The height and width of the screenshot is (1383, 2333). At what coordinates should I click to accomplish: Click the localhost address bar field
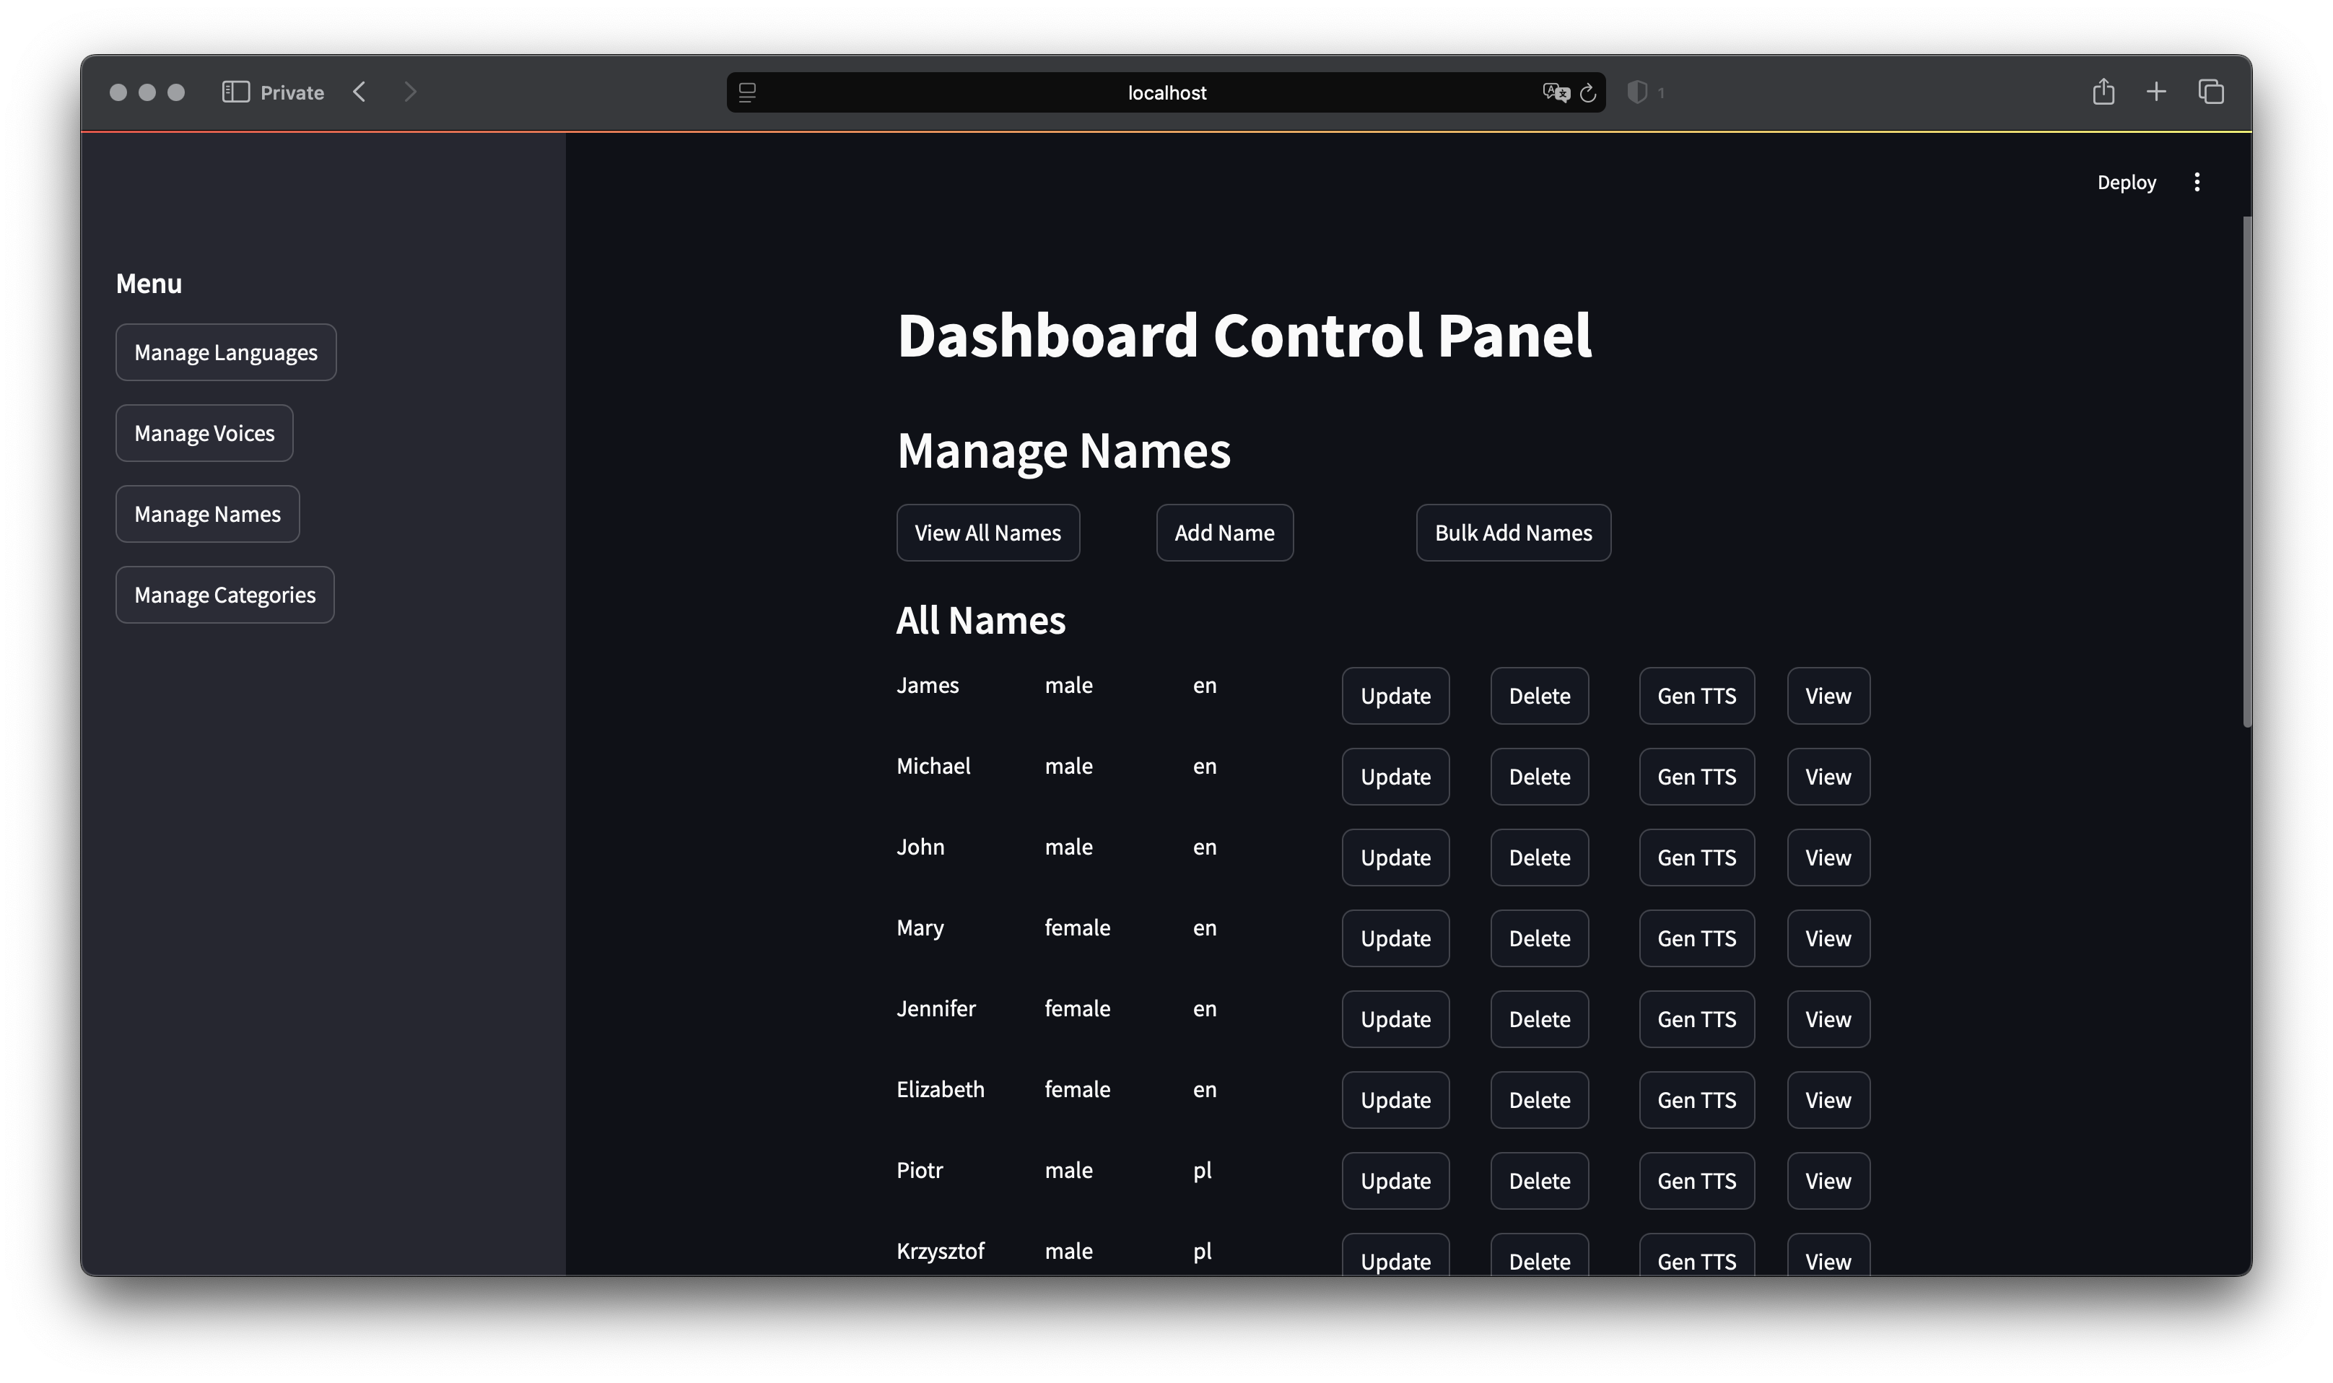click(x=1166, y=92)
